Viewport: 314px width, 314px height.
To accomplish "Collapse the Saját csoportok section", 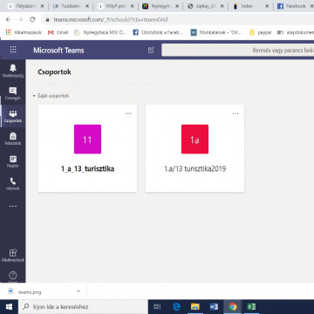I will point(51,96).
